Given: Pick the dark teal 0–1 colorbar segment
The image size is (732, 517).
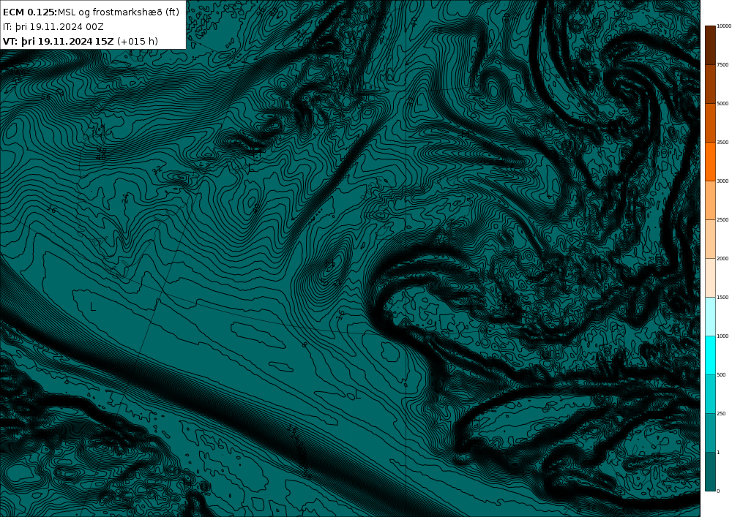Looking at the screenshot, I should pyautogui.click(x=710, y=472).
